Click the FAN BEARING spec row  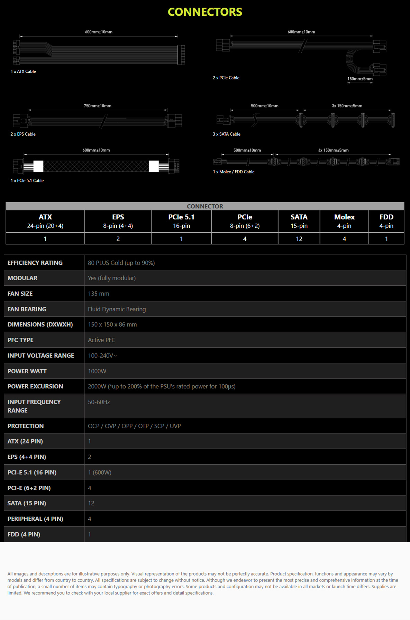point(205,309)
